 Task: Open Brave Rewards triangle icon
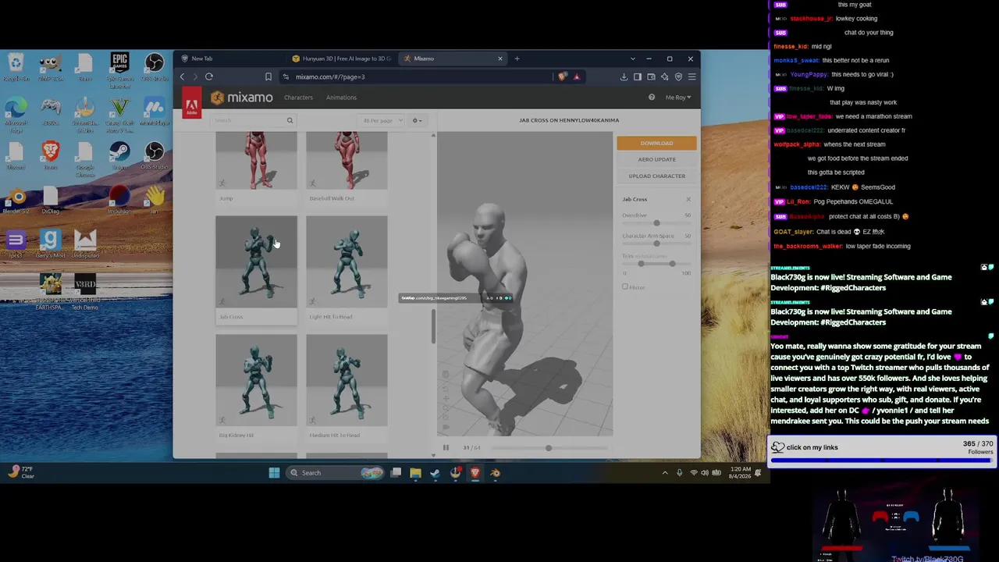click(x=577, y=76)
